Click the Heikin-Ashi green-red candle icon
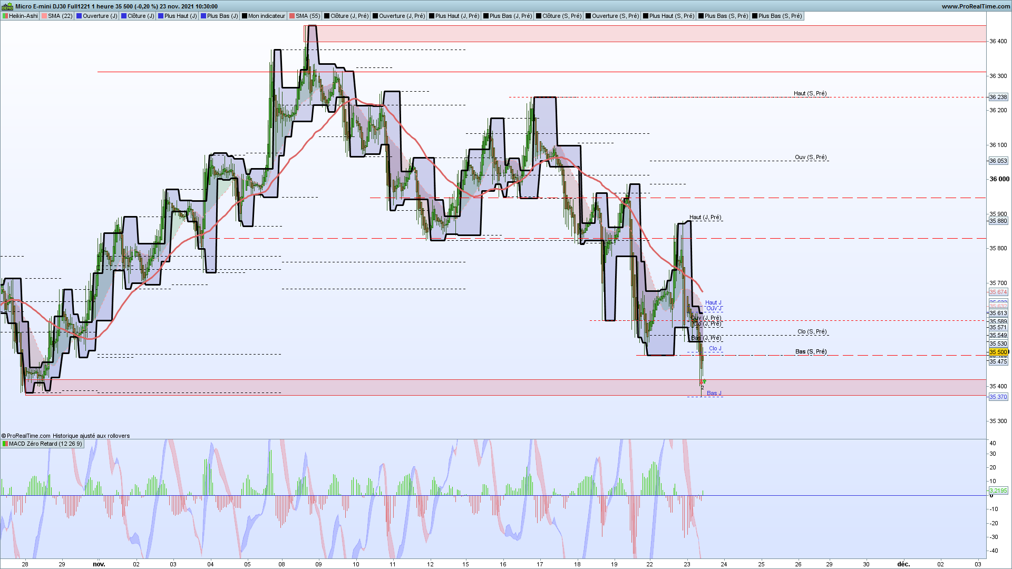 tap(5, 16)
